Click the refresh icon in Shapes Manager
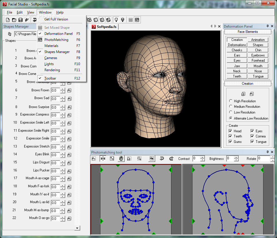The image size is (277, 238). pyautogui.click(x=10, y=34)
